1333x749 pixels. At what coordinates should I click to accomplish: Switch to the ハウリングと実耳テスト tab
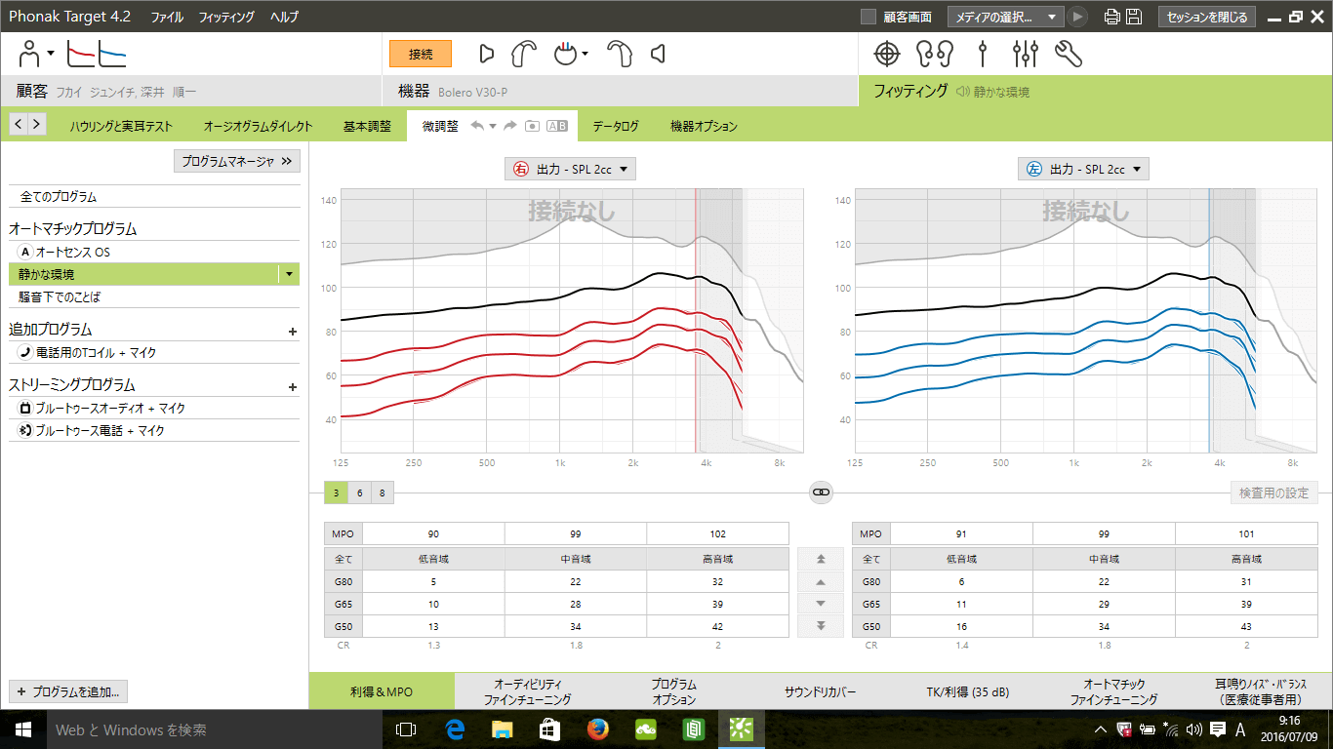(x=121, y=126)
